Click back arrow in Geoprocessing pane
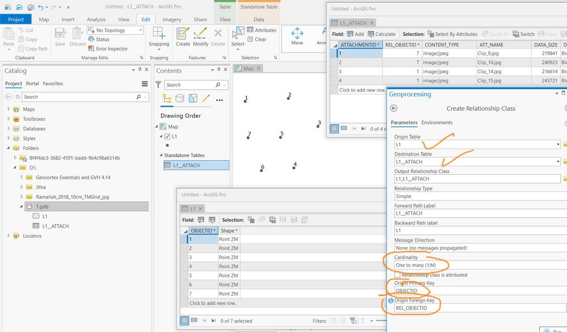Viewport: 567px width, 332px height. (x=394, y=108)
